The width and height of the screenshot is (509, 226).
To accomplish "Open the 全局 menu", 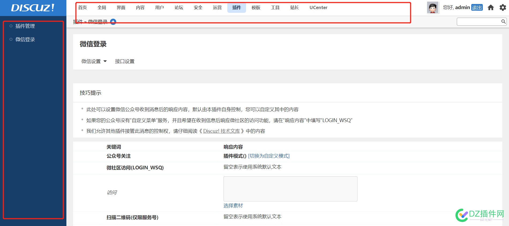I will click(x=102, y=7).
